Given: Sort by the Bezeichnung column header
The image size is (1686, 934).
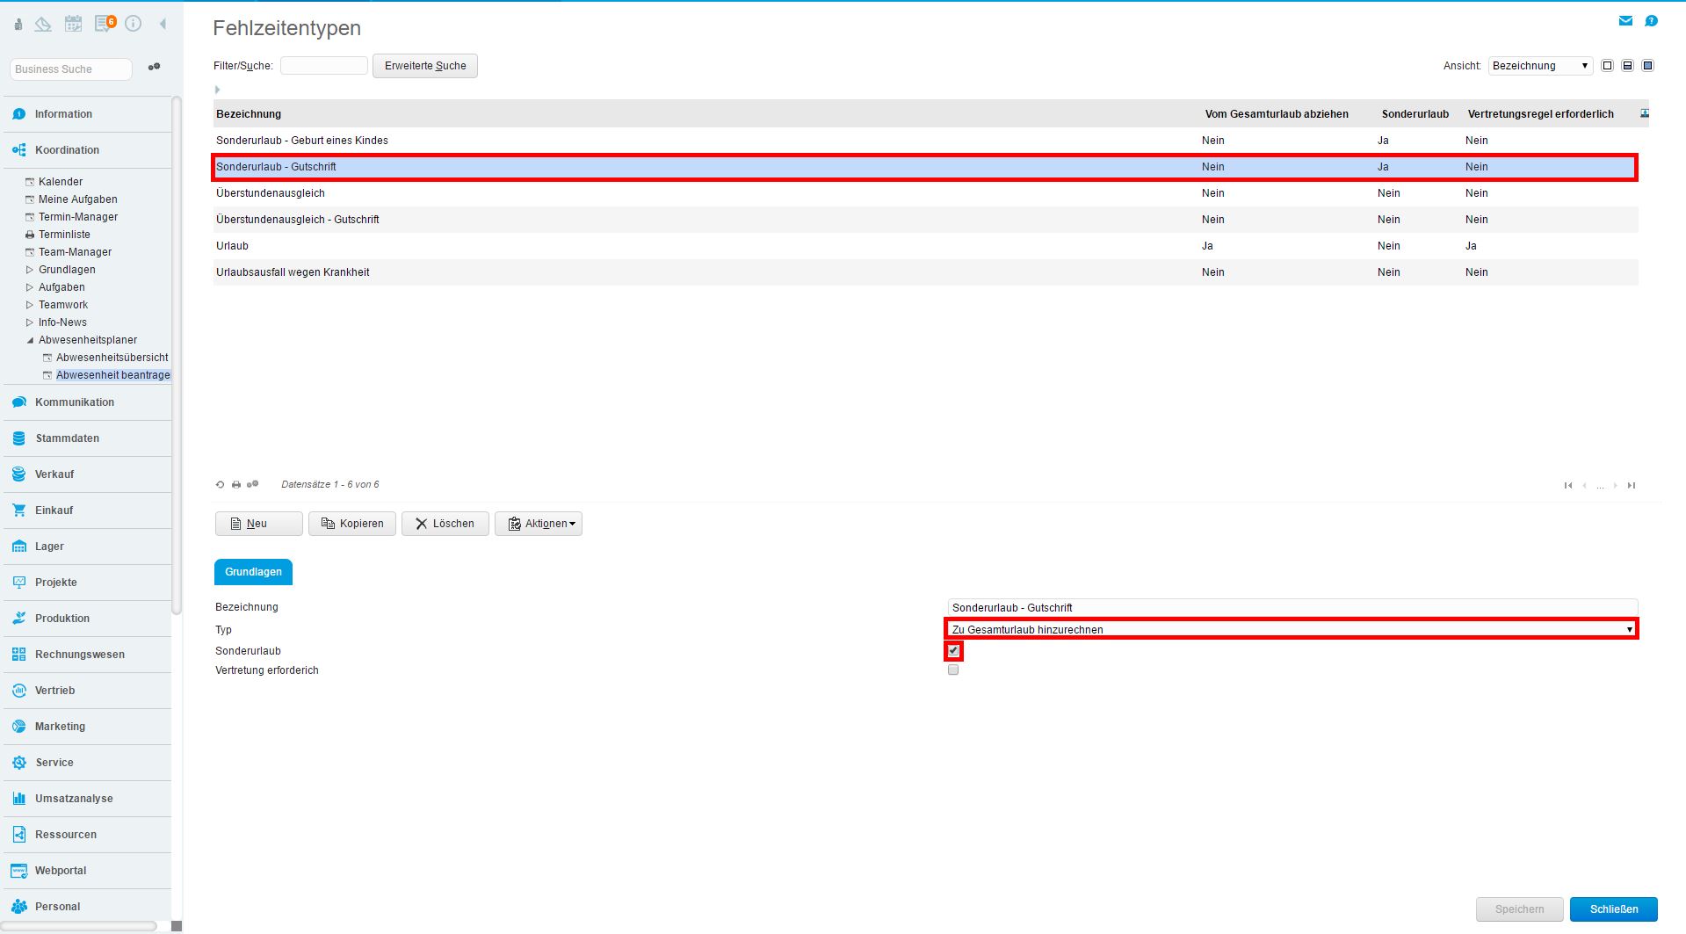Looking at the screenshot, I should point(249,114).
